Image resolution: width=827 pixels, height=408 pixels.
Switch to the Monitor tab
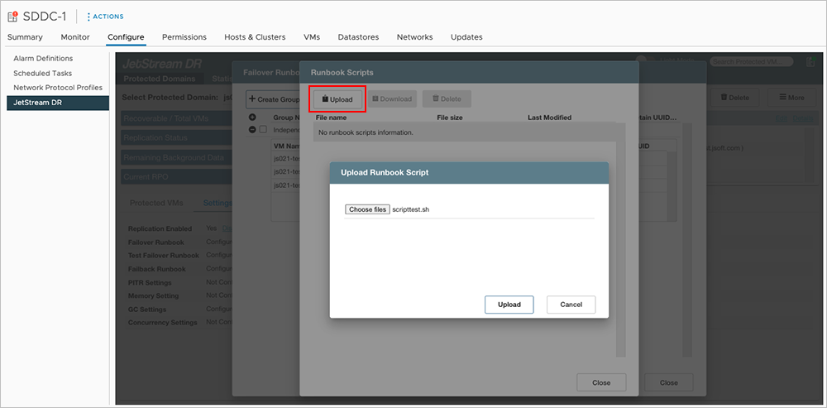point(75,37)
